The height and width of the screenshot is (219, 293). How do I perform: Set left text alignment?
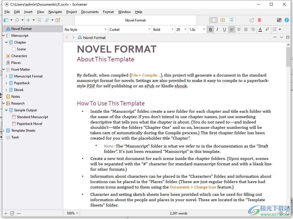coord(232,30)
